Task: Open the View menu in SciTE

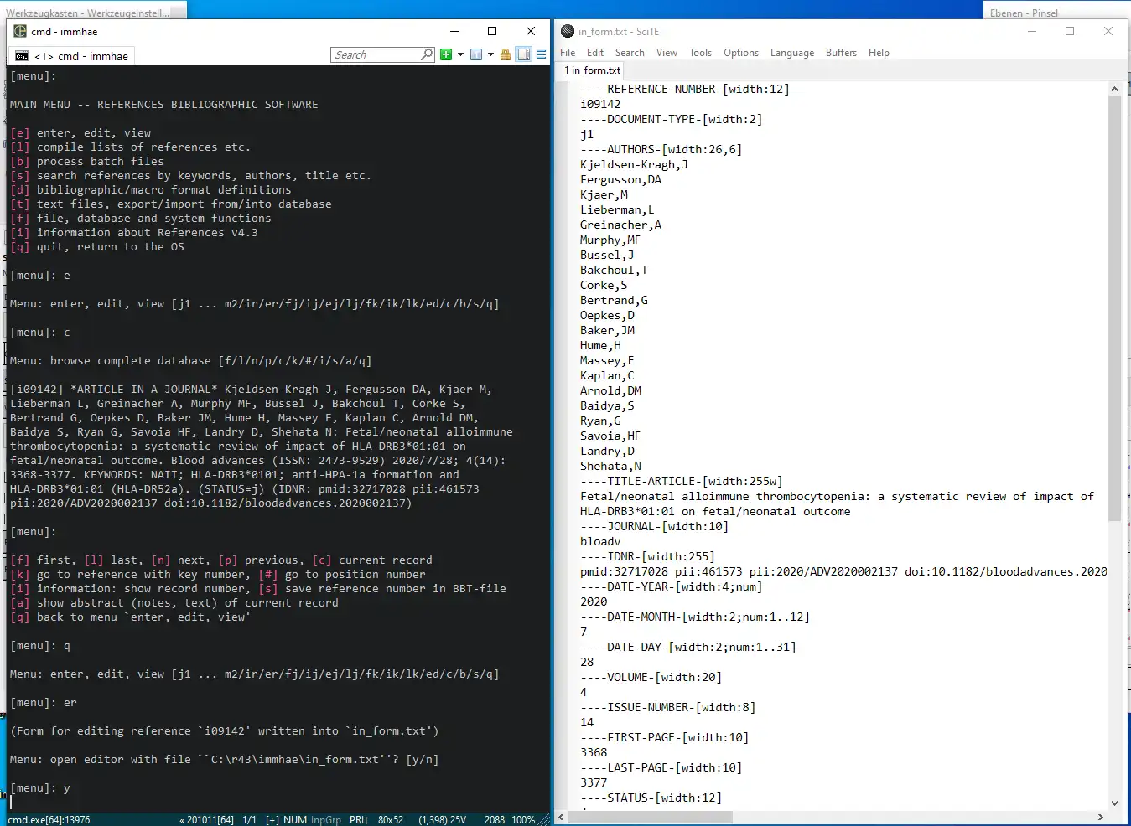Action: point(667,53)
